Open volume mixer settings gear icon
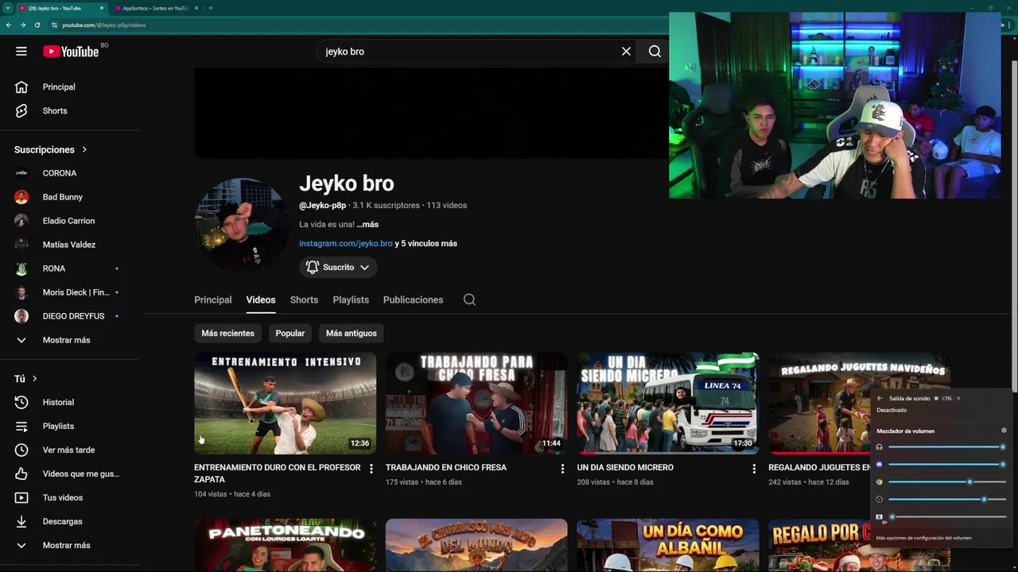Viewport: 1018px width, 572px height. point(1004,431)
